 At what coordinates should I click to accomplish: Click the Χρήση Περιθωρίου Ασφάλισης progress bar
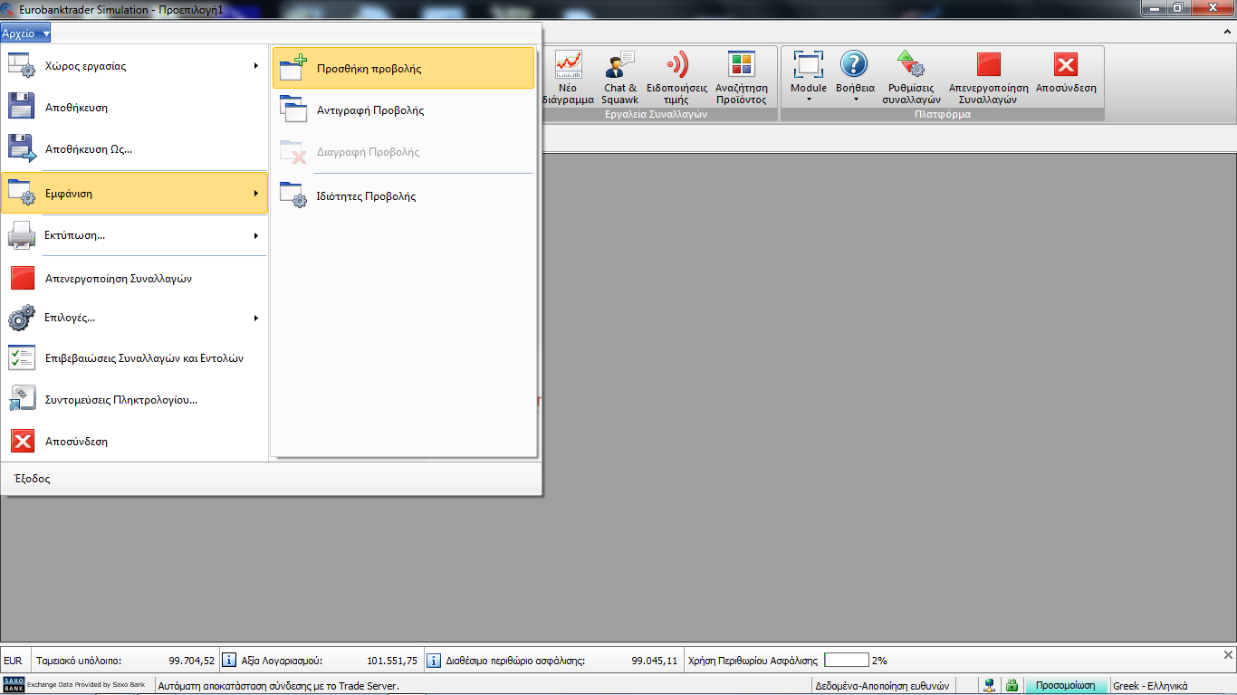[847, 661]
